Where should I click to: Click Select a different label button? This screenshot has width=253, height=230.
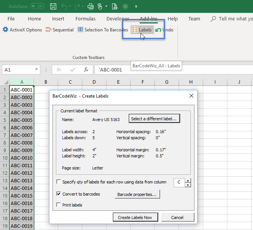click(154, 119)
